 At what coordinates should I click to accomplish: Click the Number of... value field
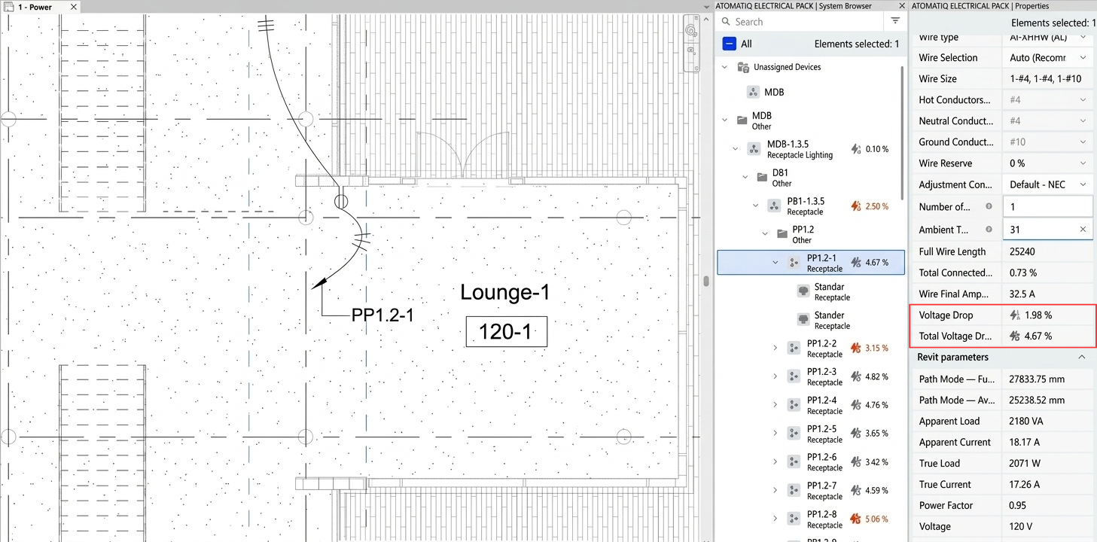(x=1047, y=206)
